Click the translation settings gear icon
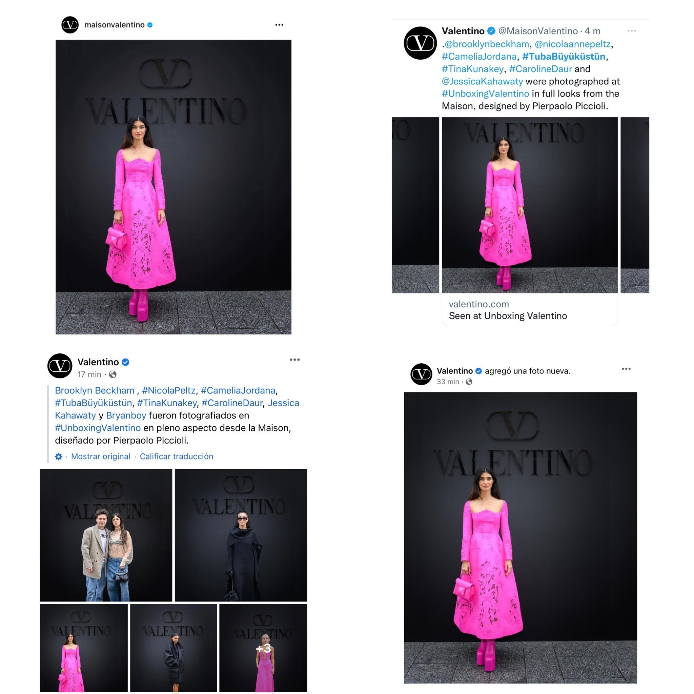The image size is (694, 694). coord(59,456)
